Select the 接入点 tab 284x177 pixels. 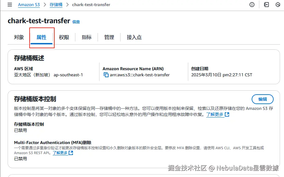pos(134,37)
